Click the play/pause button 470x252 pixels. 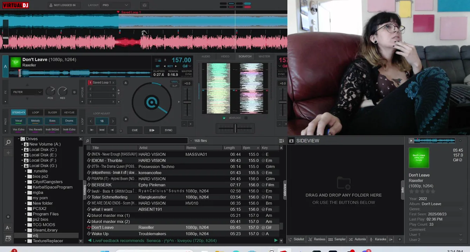(152, 130)
